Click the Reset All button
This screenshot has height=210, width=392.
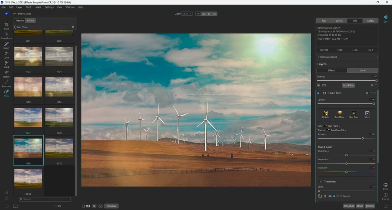[x=349, y=206]
